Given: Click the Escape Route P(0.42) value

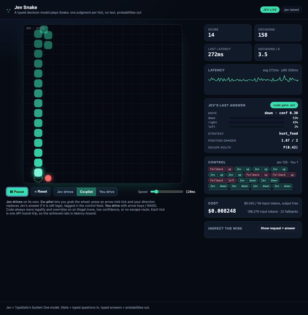Looking at the screenshot, I should pos(291,147).
